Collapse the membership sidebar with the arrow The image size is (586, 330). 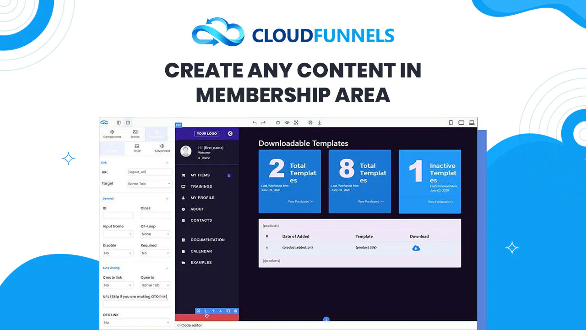230,133
